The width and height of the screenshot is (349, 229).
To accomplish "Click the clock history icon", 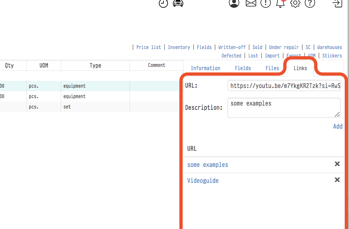I will [163, 3].
